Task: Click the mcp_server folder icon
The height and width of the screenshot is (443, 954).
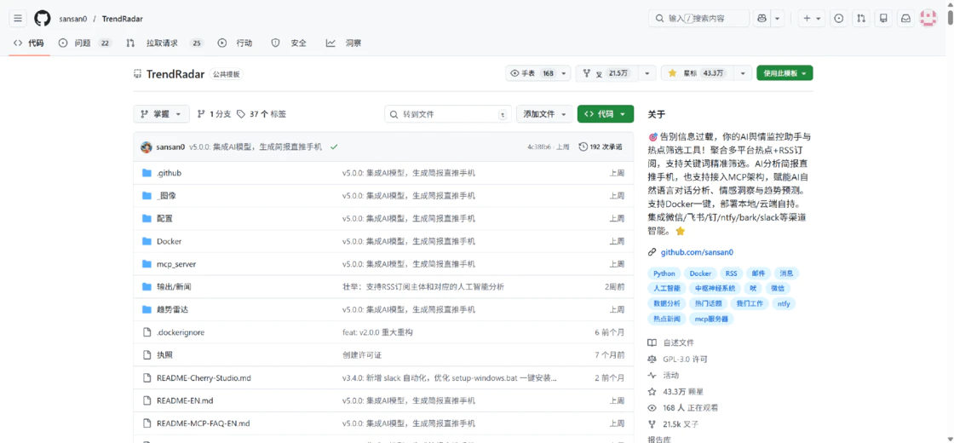Action: click(x=146, y=264)
